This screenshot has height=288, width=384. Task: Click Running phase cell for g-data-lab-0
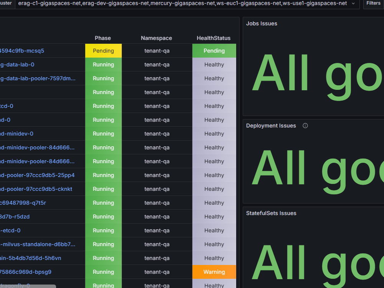(x=103, y=65)
